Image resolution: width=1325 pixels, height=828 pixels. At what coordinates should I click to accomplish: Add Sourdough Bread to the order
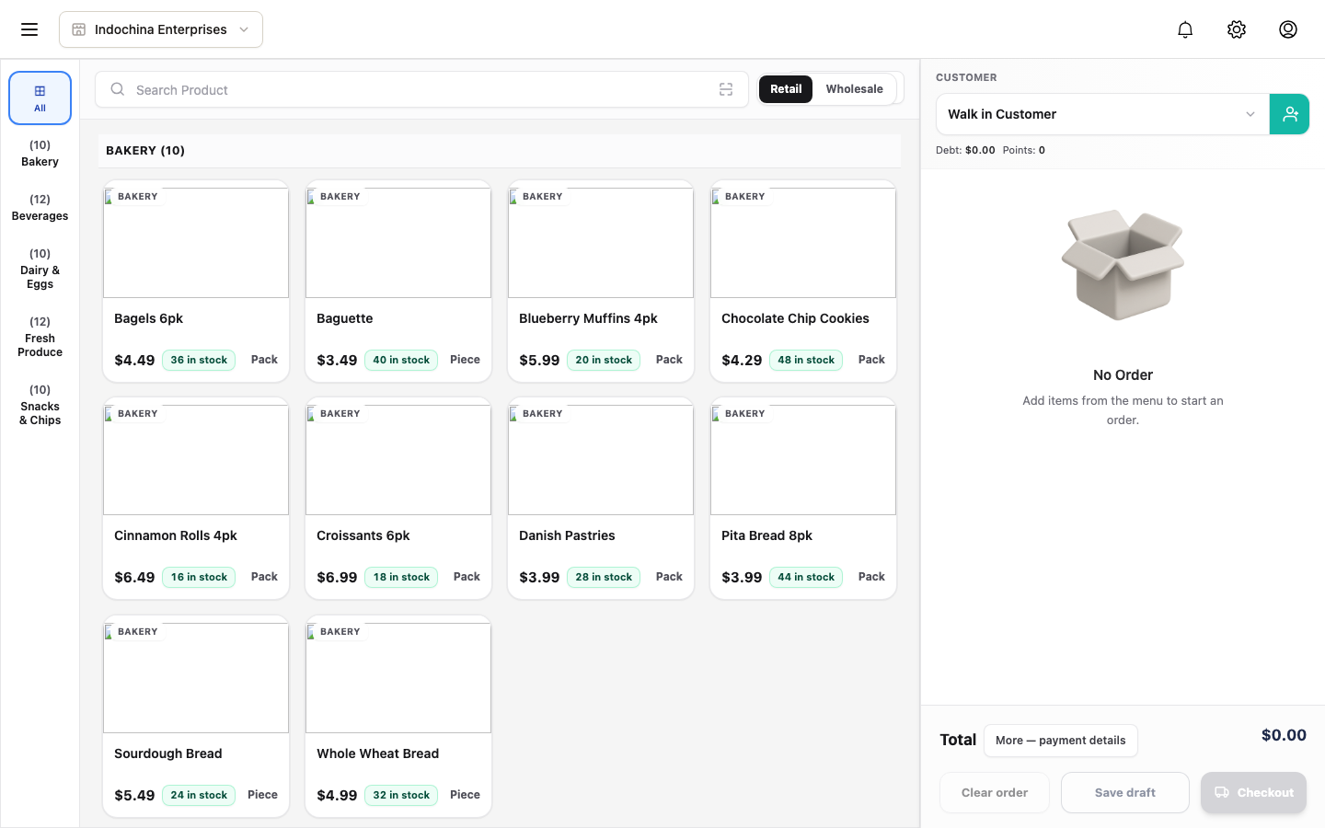196,716
